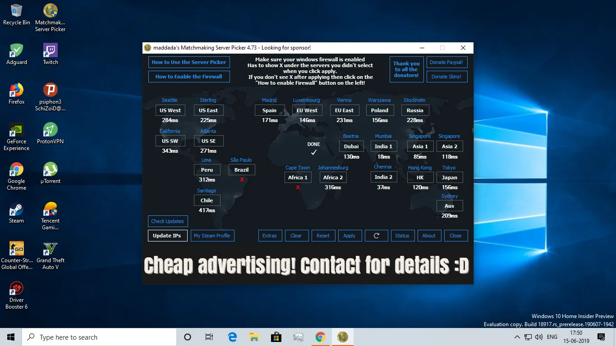Open the How to Enable the Firewall guide
Screen dimensions: 616x346
(x=189, y=76)
